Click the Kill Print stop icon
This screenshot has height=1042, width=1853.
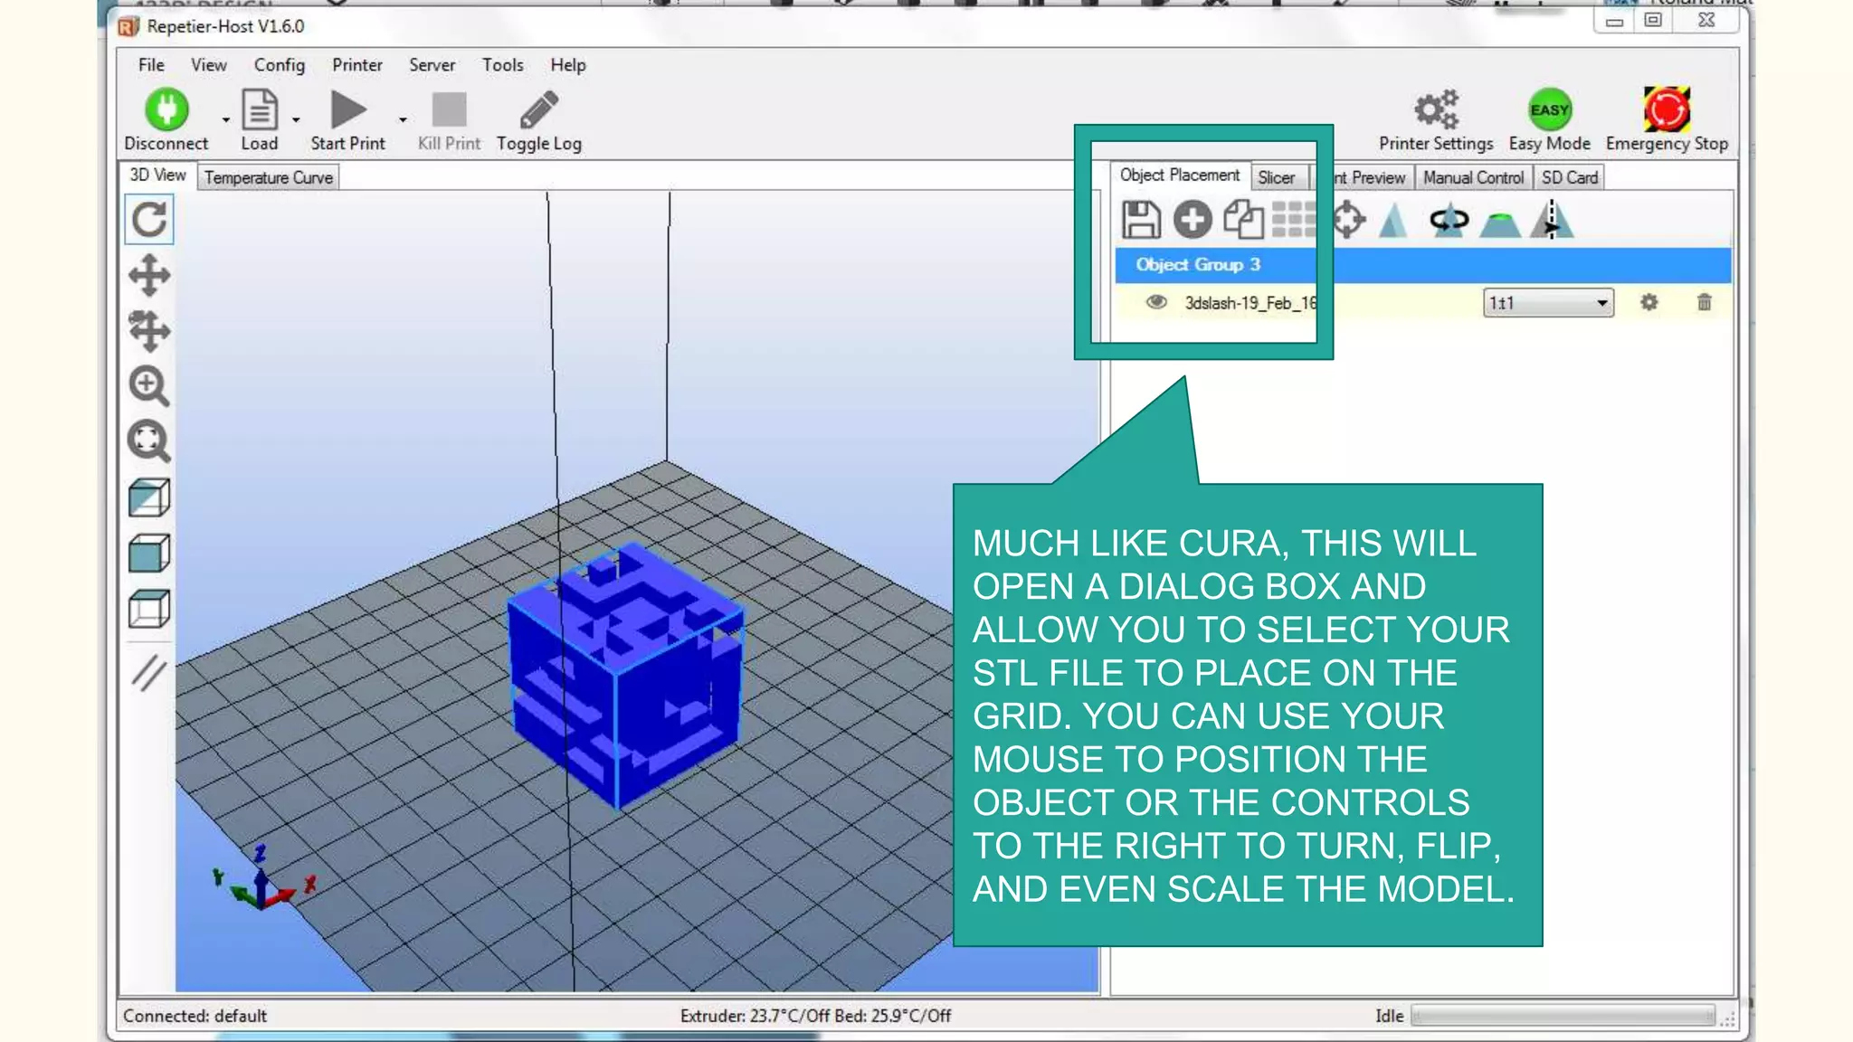pyautogui.click(x=449, y=110)
